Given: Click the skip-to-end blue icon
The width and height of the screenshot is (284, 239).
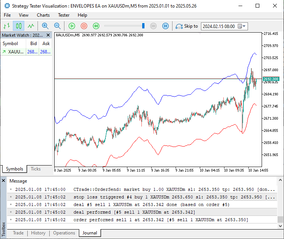Looking at the screenshot, I should (165, 26).
